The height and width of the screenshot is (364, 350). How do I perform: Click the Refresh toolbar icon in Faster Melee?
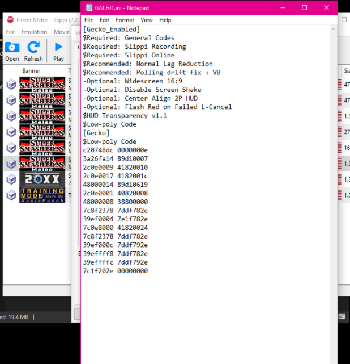pos(33,52)
